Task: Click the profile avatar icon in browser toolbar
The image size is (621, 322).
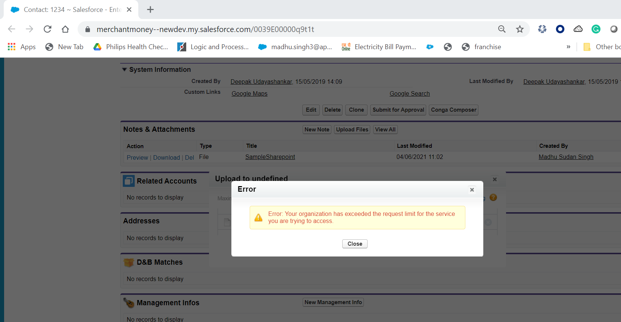Action: 614,29
